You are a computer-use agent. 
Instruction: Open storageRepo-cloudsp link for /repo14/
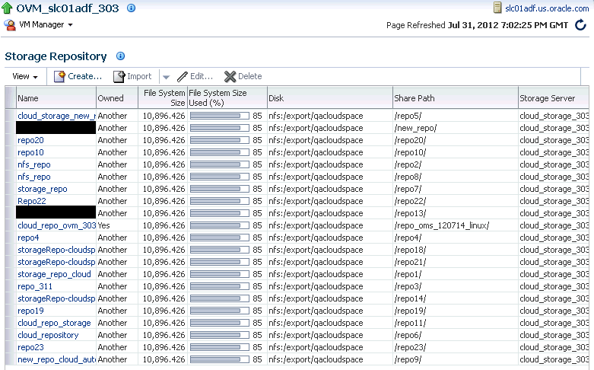(x=56, y=298)
